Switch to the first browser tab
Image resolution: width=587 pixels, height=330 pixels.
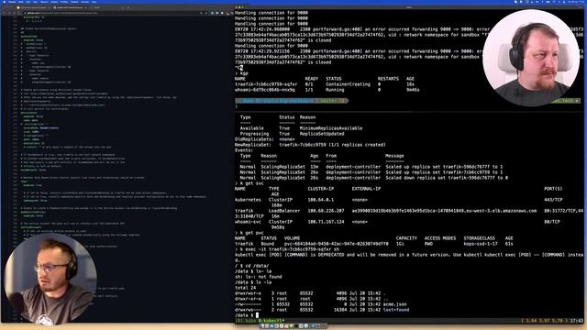point(32,7)
